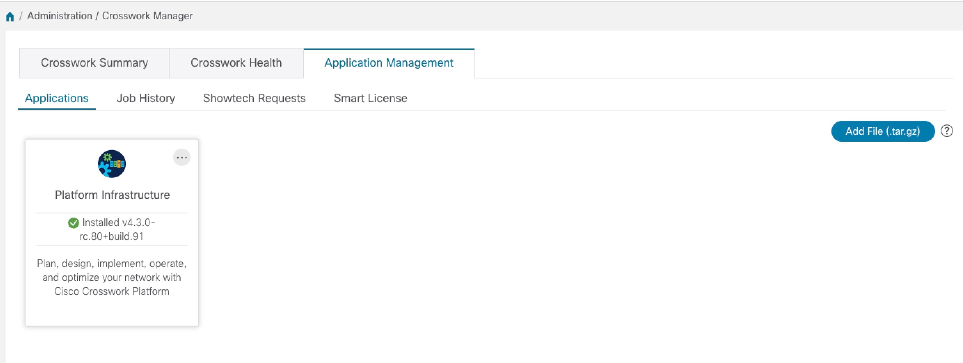Click the green installed checkmark icon
The image size is (963, 363).
[x=73, y=223]
